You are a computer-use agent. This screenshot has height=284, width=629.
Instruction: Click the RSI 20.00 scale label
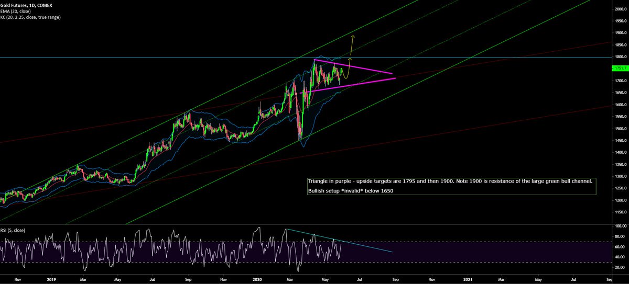(619, 267)
